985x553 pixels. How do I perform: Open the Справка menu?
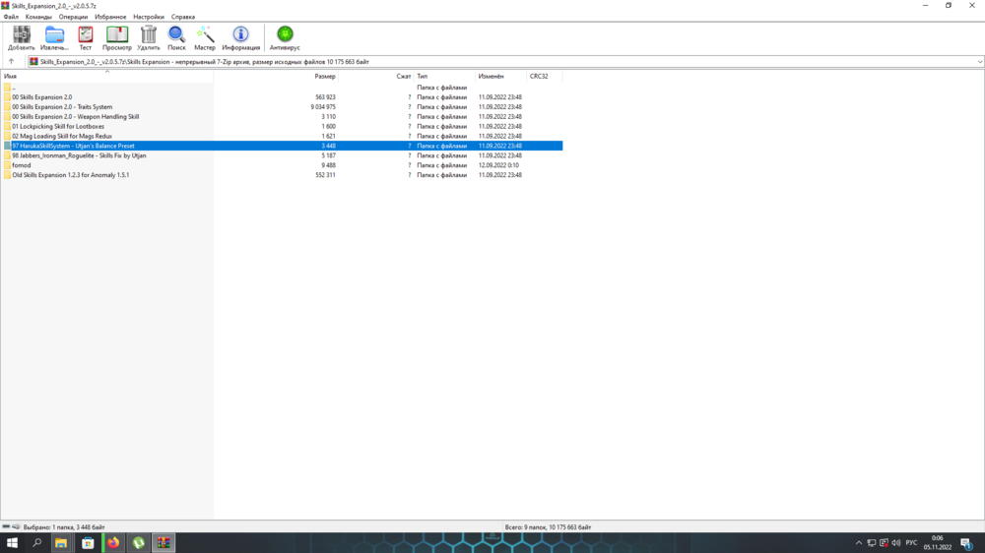pos(183,17)
